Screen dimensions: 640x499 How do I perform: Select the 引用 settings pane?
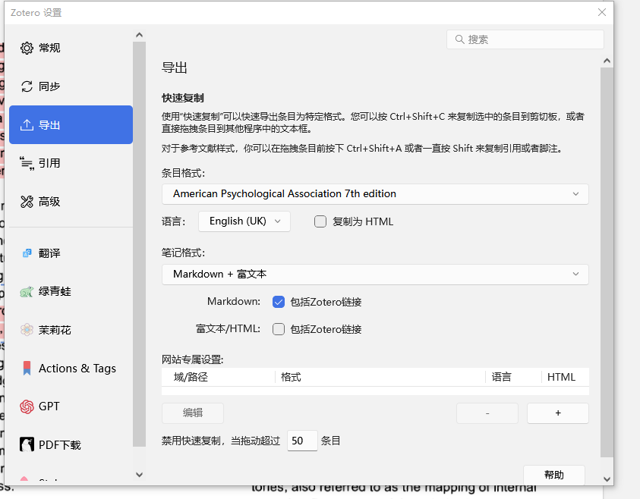(x=71, y=163)
